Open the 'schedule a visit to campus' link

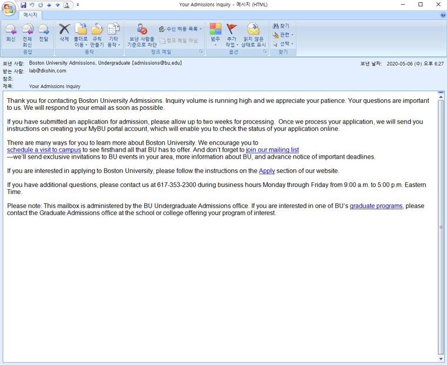44,150
